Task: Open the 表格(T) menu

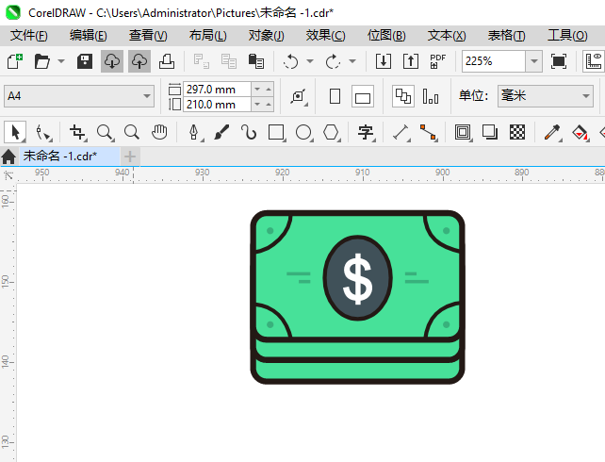Action: [x=507, y=36]
